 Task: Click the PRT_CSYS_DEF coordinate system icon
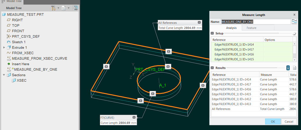(x=9, y=36)
